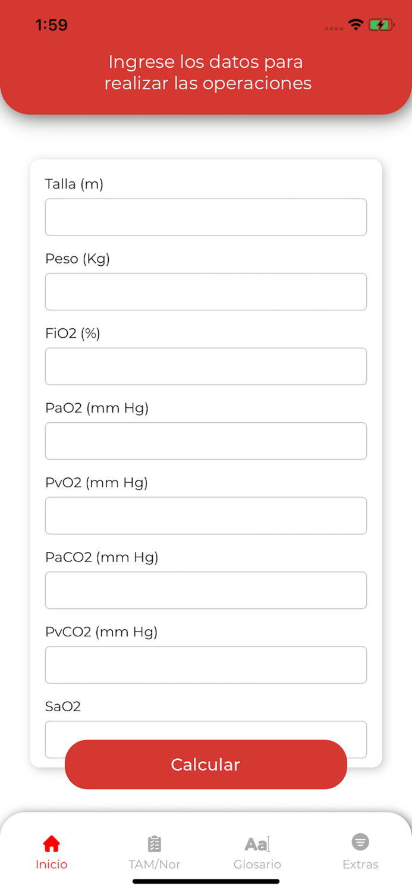The height and width of the screenshot is (892, 412).
Task: Tap the SaO2 input field
Action: pos(206,731)
